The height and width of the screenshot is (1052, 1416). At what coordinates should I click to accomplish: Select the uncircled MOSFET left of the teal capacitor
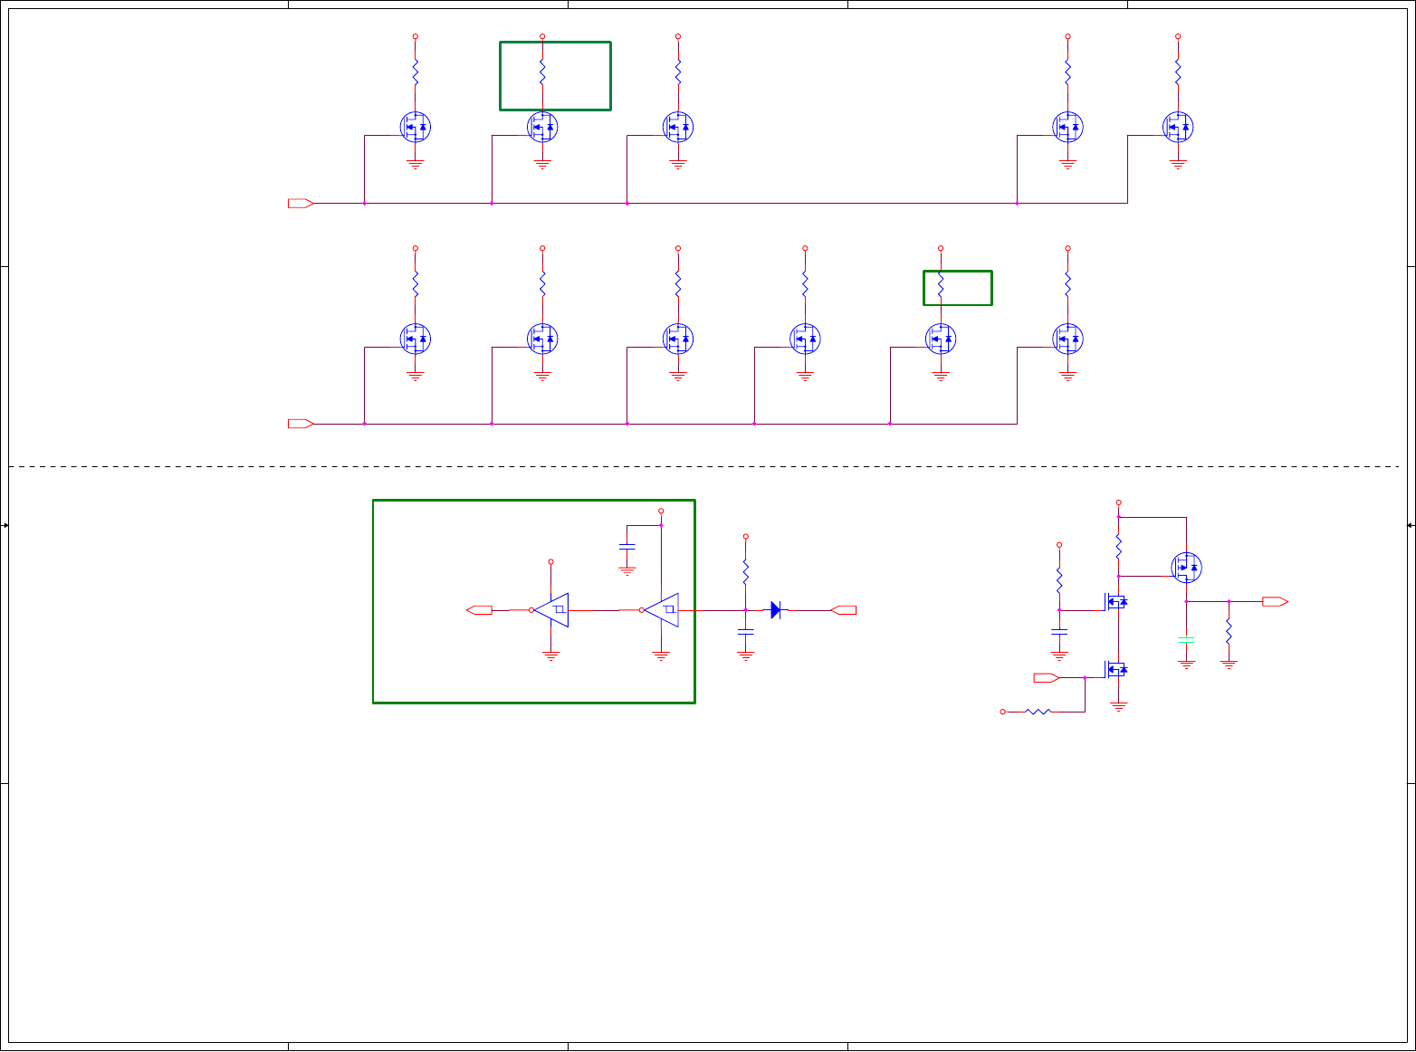pos(1115,601)
